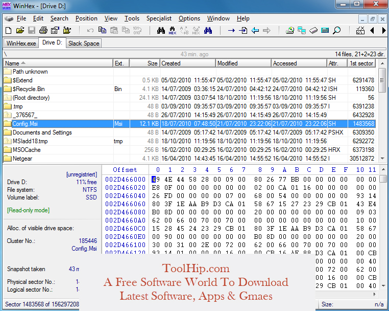Viewport: 389px width, 311px height.
Task: Click the Modify data 101/010 icon
Action: point(137,31)
